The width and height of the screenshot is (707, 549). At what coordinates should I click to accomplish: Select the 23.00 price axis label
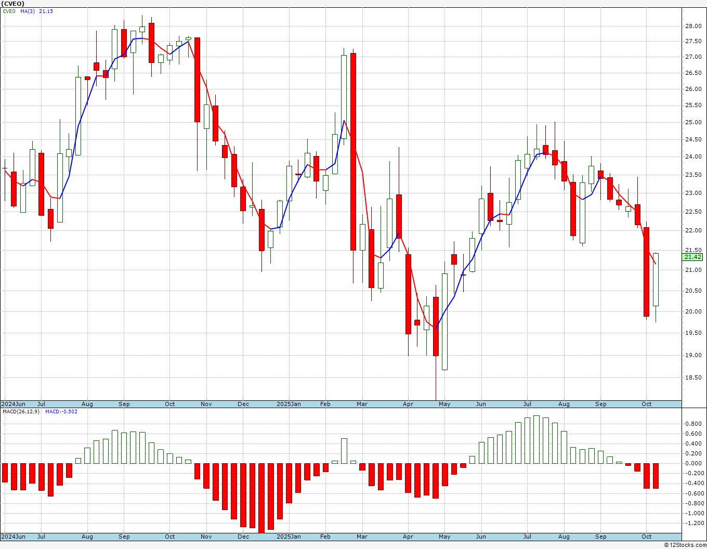coord(692,193)
